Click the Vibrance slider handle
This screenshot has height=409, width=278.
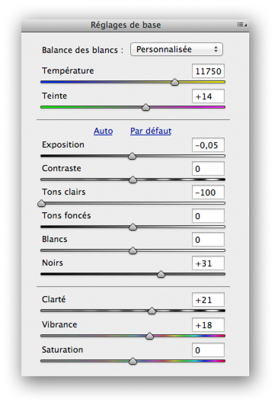150,336
